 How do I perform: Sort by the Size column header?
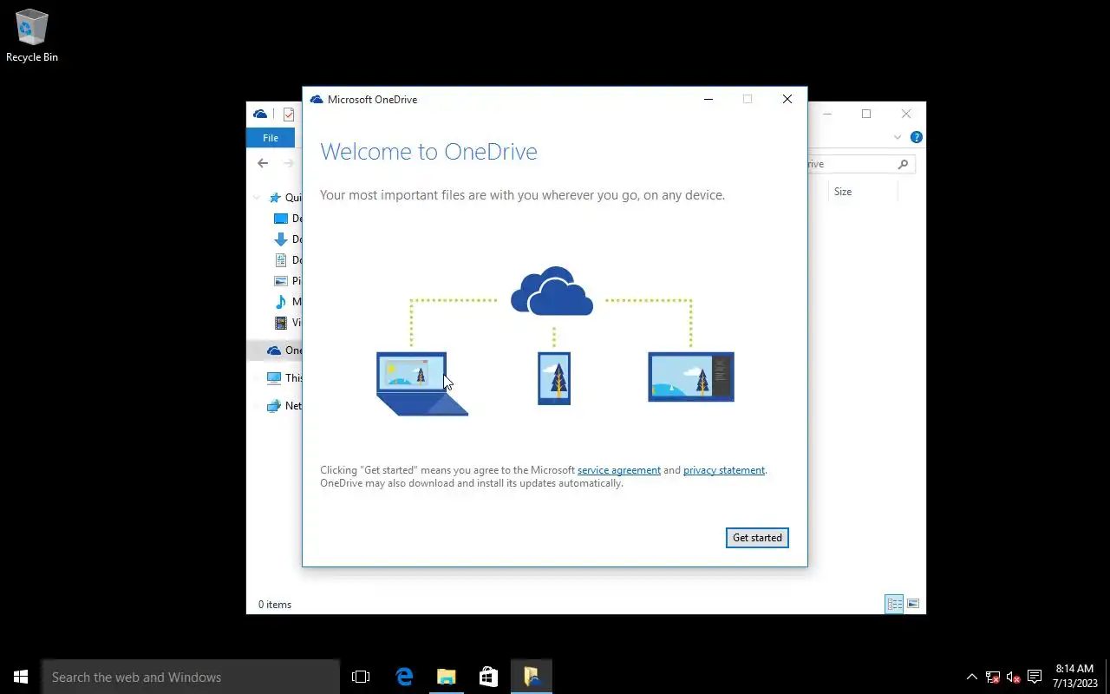click(x=843, y=192)
